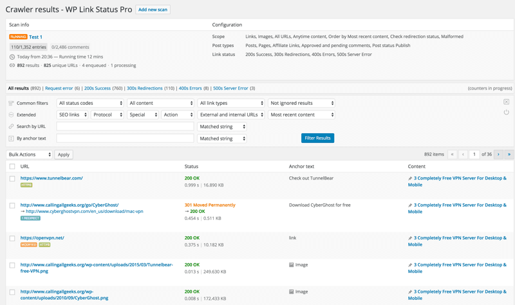Screen dimensions: 515x305
Task: Check the CyberGhost redirect row checkbox
Action: click(12, 205)
